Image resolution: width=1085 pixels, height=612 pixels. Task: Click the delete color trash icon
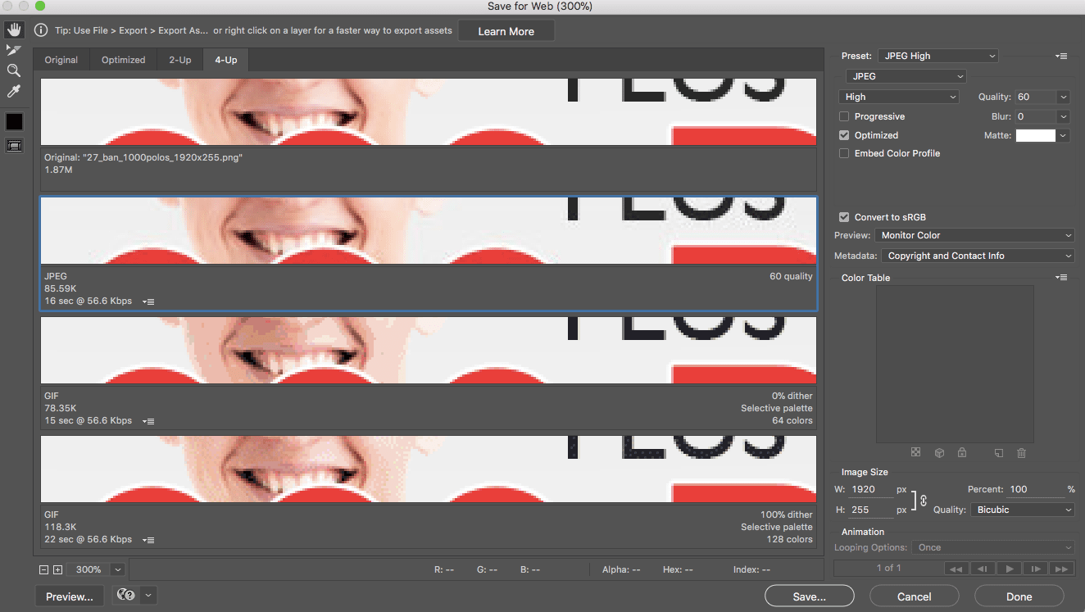click(1021, 453)
